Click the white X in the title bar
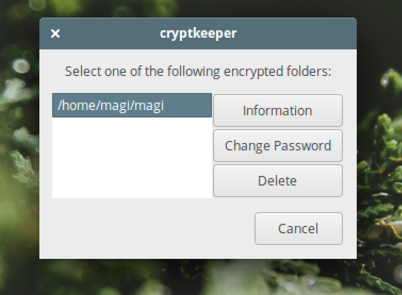The height and width of the screenshot is (295, 402). pyautogui.click(x=55, y=33)
